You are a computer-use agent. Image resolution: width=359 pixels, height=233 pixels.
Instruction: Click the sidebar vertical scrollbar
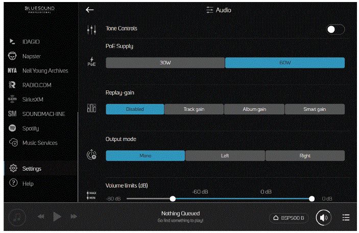click(x=78, y=157)
